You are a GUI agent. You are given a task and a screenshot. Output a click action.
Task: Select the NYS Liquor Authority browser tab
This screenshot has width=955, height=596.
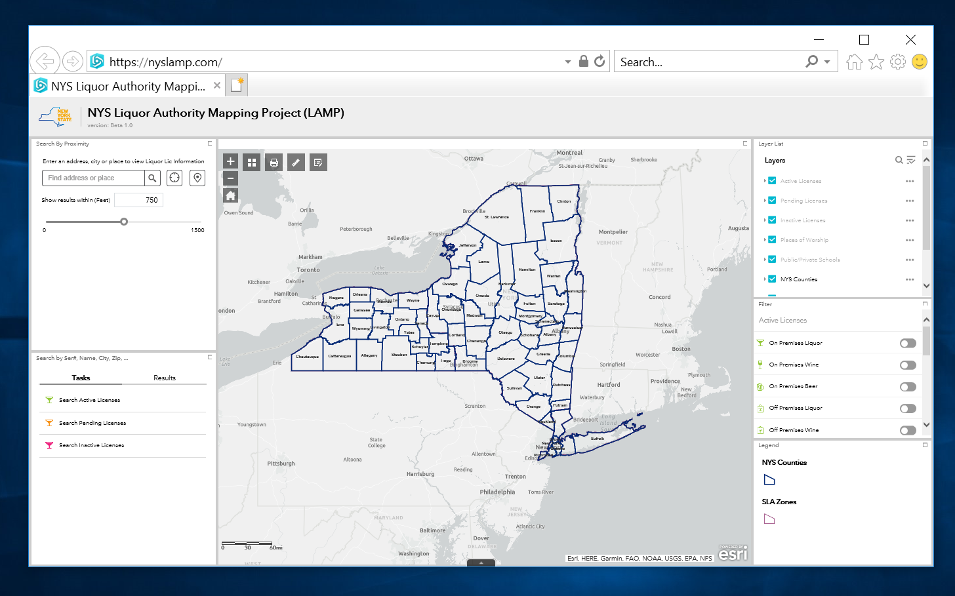pos(129,86)
